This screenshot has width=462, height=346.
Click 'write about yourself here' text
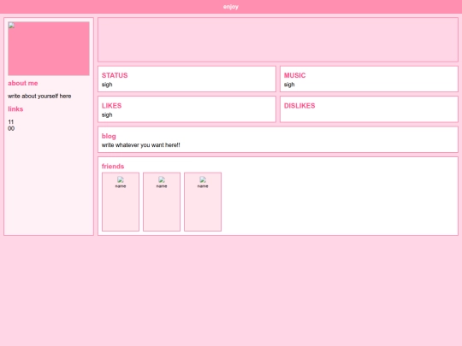tap(39, 97)
